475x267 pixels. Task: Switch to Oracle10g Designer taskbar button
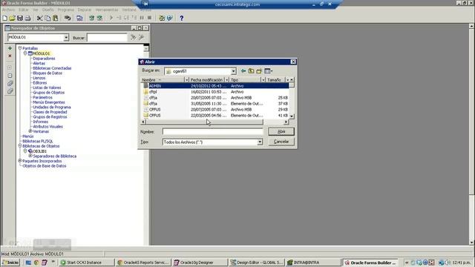pyautogui.click(x=200, y=263)
